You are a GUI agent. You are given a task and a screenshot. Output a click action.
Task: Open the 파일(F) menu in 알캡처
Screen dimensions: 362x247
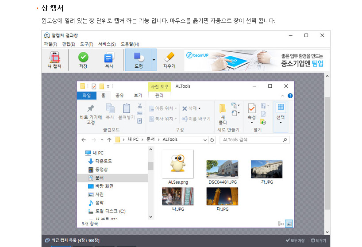tap(50, 44)
